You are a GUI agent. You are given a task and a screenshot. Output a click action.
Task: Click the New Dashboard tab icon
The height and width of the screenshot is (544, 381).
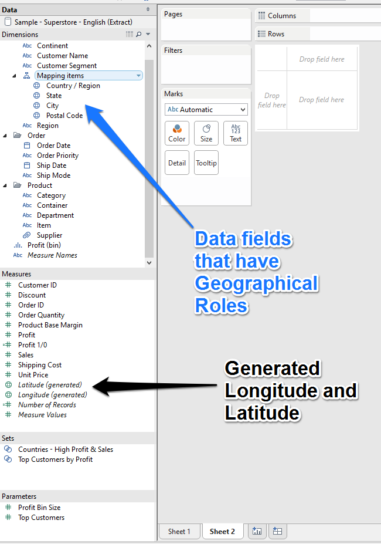pos(277,531)
